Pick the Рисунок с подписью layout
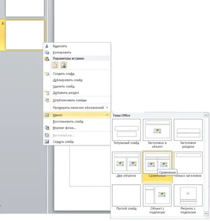Image resolution: width=210 pixels, height=221 pixels. tap(188, 195)
